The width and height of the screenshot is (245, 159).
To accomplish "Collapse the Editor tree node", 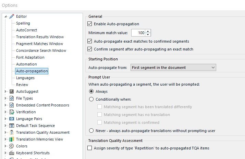I will coord(5,16).
